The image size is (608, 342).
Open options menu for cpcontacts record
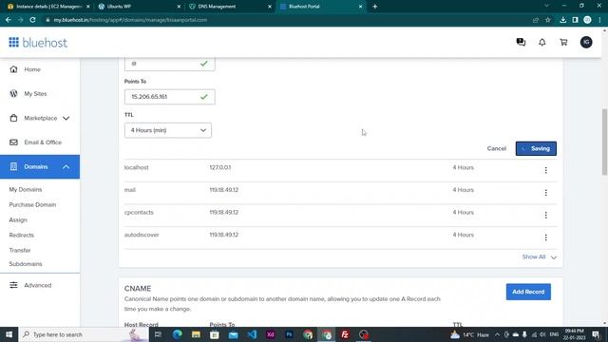[x=545, y=216]
